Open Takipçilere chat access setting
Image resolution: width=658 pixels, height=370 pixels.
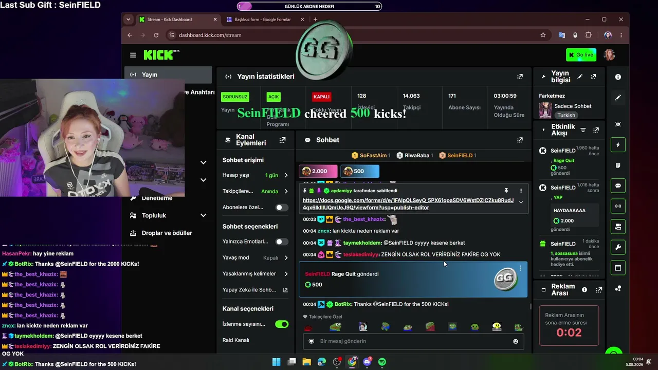point(255,191)
